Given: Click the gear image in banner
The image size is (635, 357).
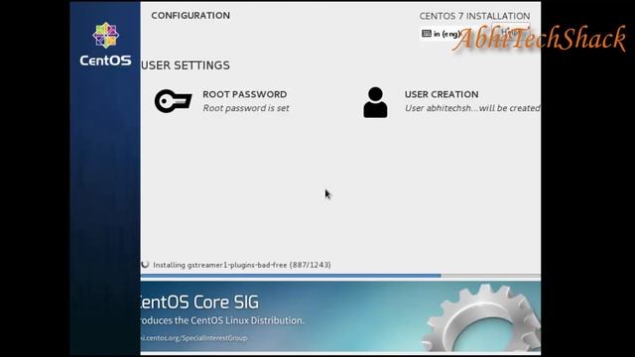Looking at the screenshot, I should point(481,317).
